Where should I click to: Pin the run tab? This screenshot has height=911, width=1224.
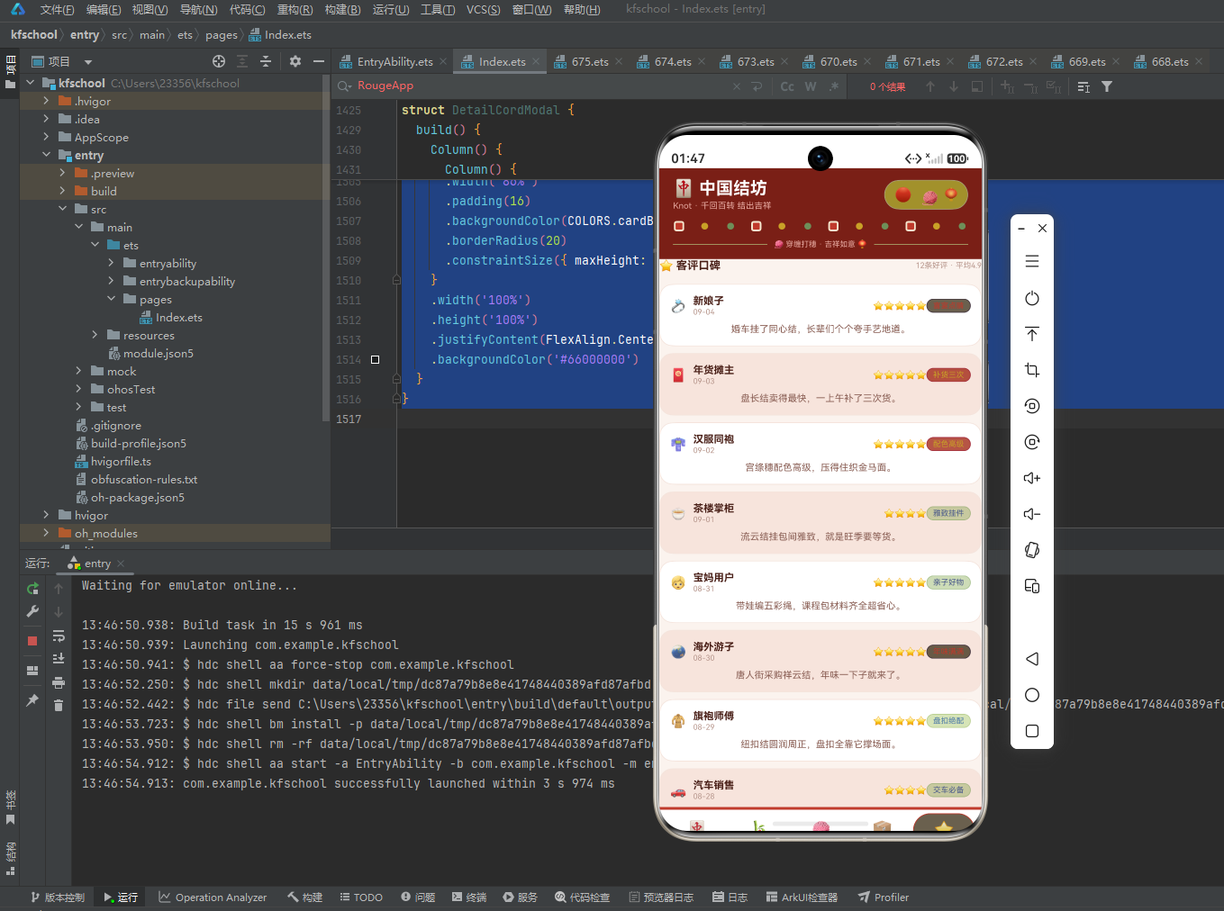tap(32, 700)
